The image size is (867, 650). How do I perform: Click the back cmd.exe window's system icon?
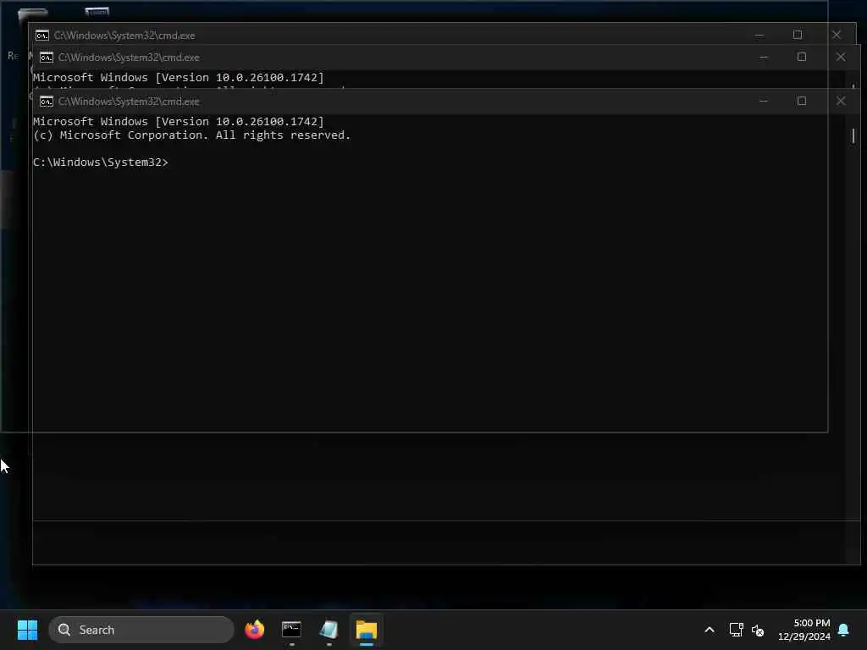tap(42, 36)
